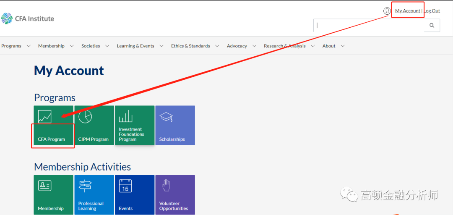Open the Scholarships graduation cap icon
453x215 pixels.
pos(166,117)
